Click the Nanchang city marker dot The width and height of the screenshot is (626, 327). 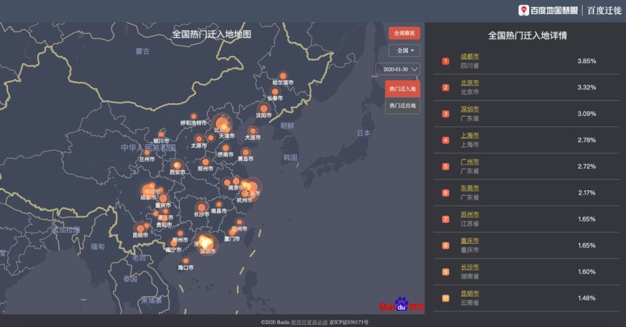tap(219, 205)
